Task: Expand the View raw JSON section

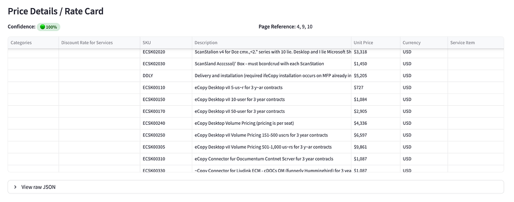Action: pyautogui.click(x=255, y=187)
